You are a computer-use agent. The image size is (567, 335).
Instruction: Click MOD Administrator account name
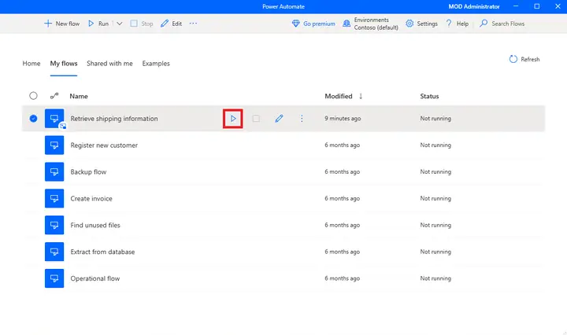pyautogui.click(x=474, y=6)
